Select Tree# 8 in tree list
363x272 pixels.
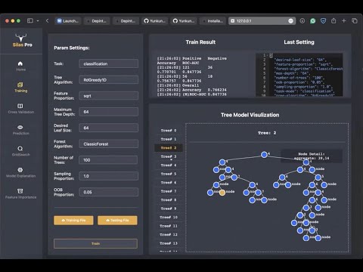click(x=169, y=200)
